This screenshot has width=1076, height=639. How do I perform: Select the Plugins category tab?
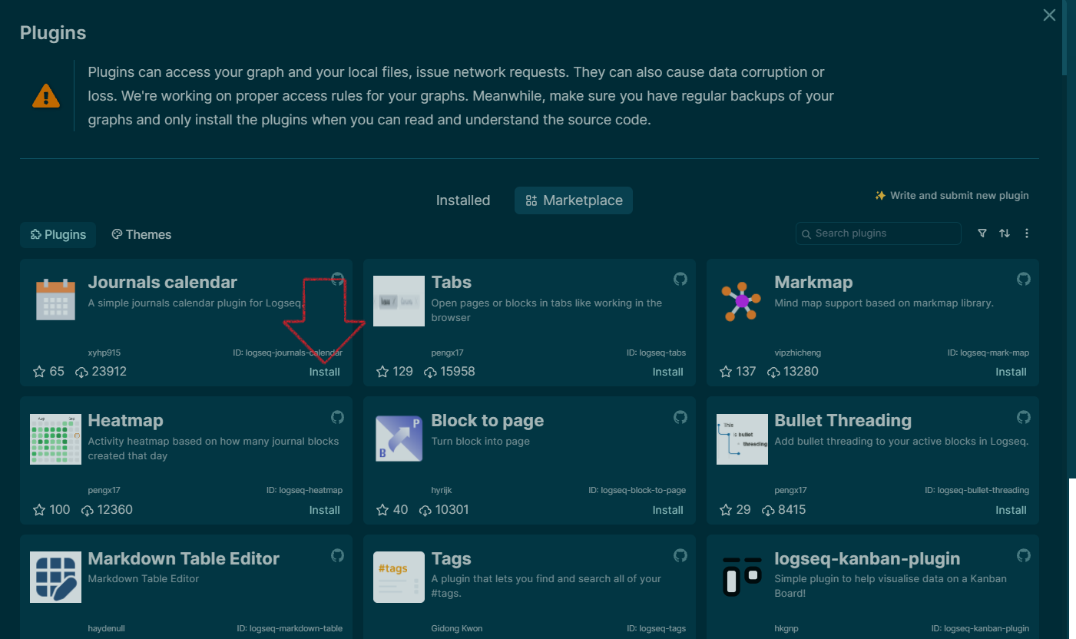point(58,235)
